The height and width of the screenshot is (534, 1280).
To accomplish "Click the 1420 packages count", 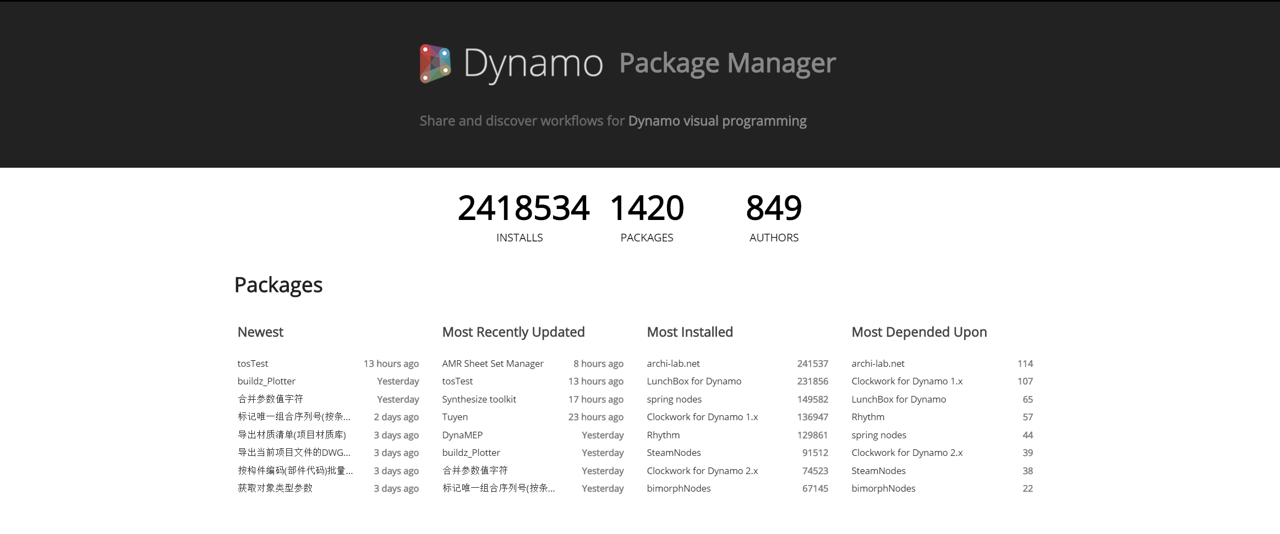I will click(x=647, y=208).
